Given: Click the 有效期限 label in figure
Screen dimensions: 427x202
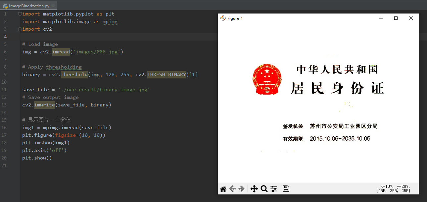Looking at the screenshot, I should click(293, 139).
